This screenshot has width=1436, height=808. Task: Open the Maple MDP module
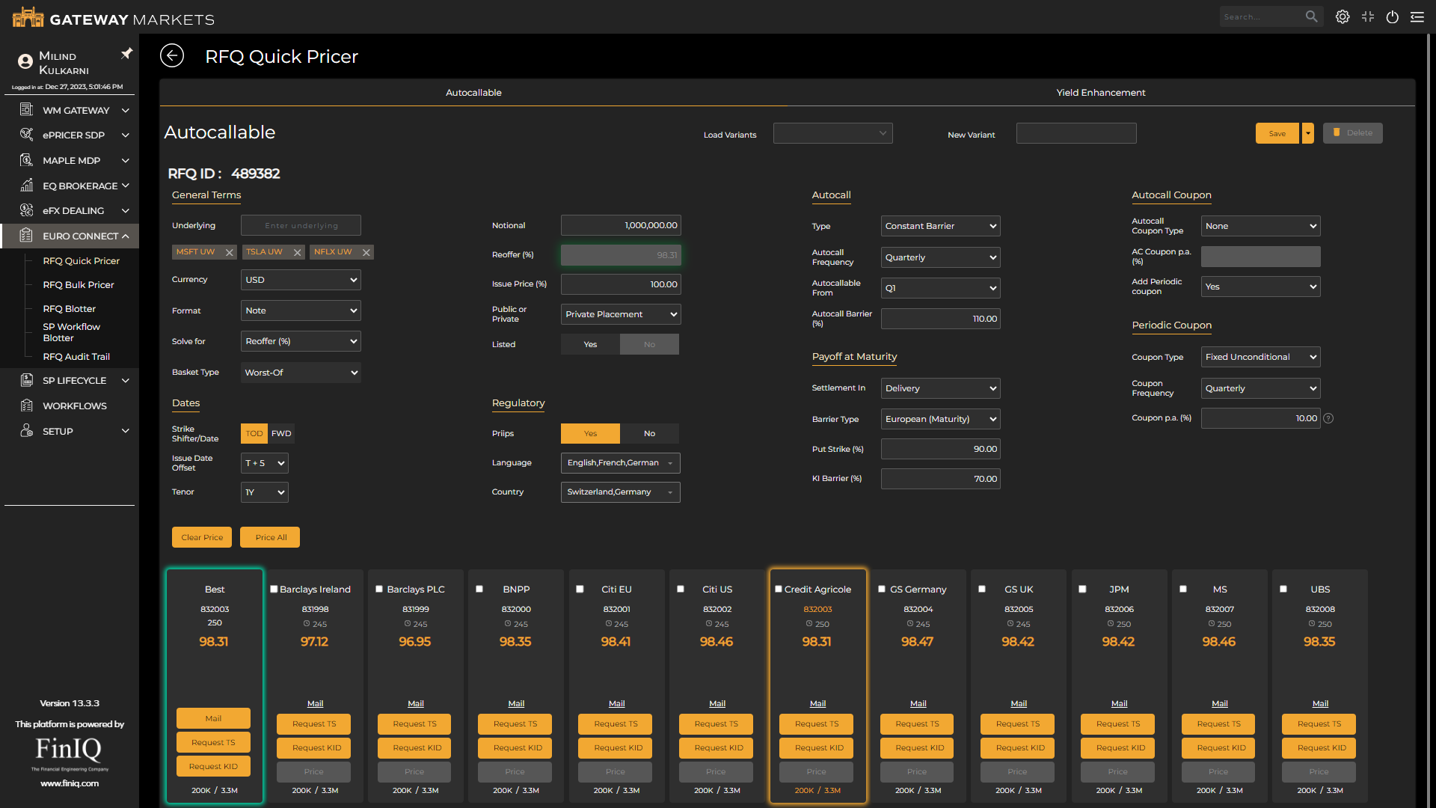26,160
